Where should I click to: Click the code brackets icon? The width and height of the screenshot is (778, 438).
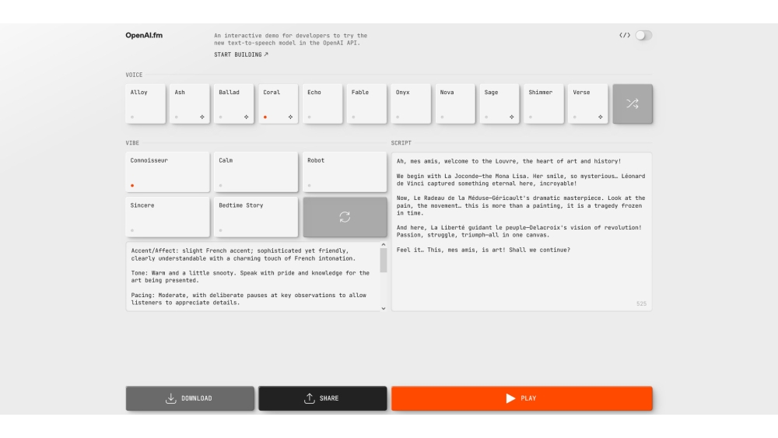(x=624, y=36)
